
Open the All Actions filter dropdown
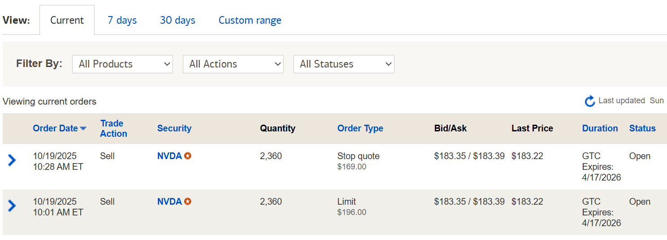click(233, 64)
